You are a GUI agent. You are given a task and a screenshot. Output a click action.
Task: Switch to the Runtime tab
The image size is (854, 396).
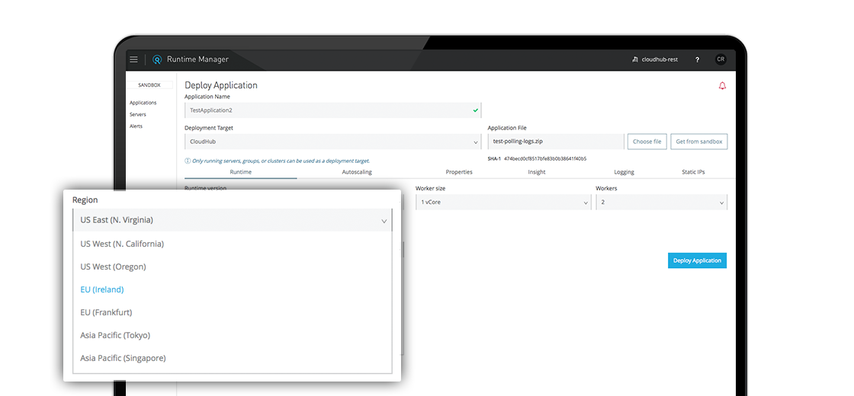(241, 172)
